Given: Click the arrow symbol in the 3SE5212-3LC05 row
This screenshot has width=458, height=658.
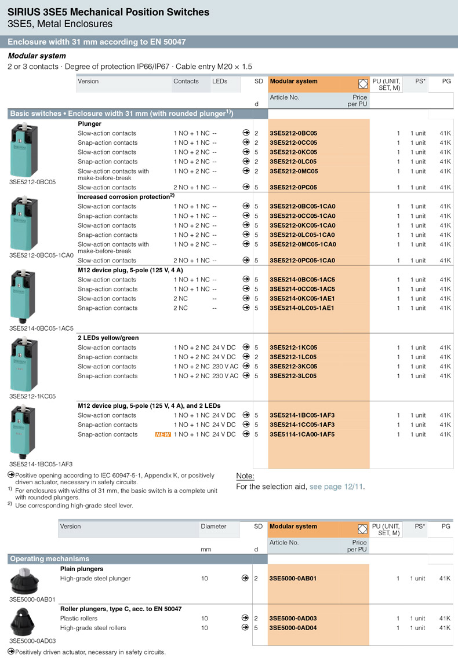Looking at the screenshot, I should click(246, 376).
